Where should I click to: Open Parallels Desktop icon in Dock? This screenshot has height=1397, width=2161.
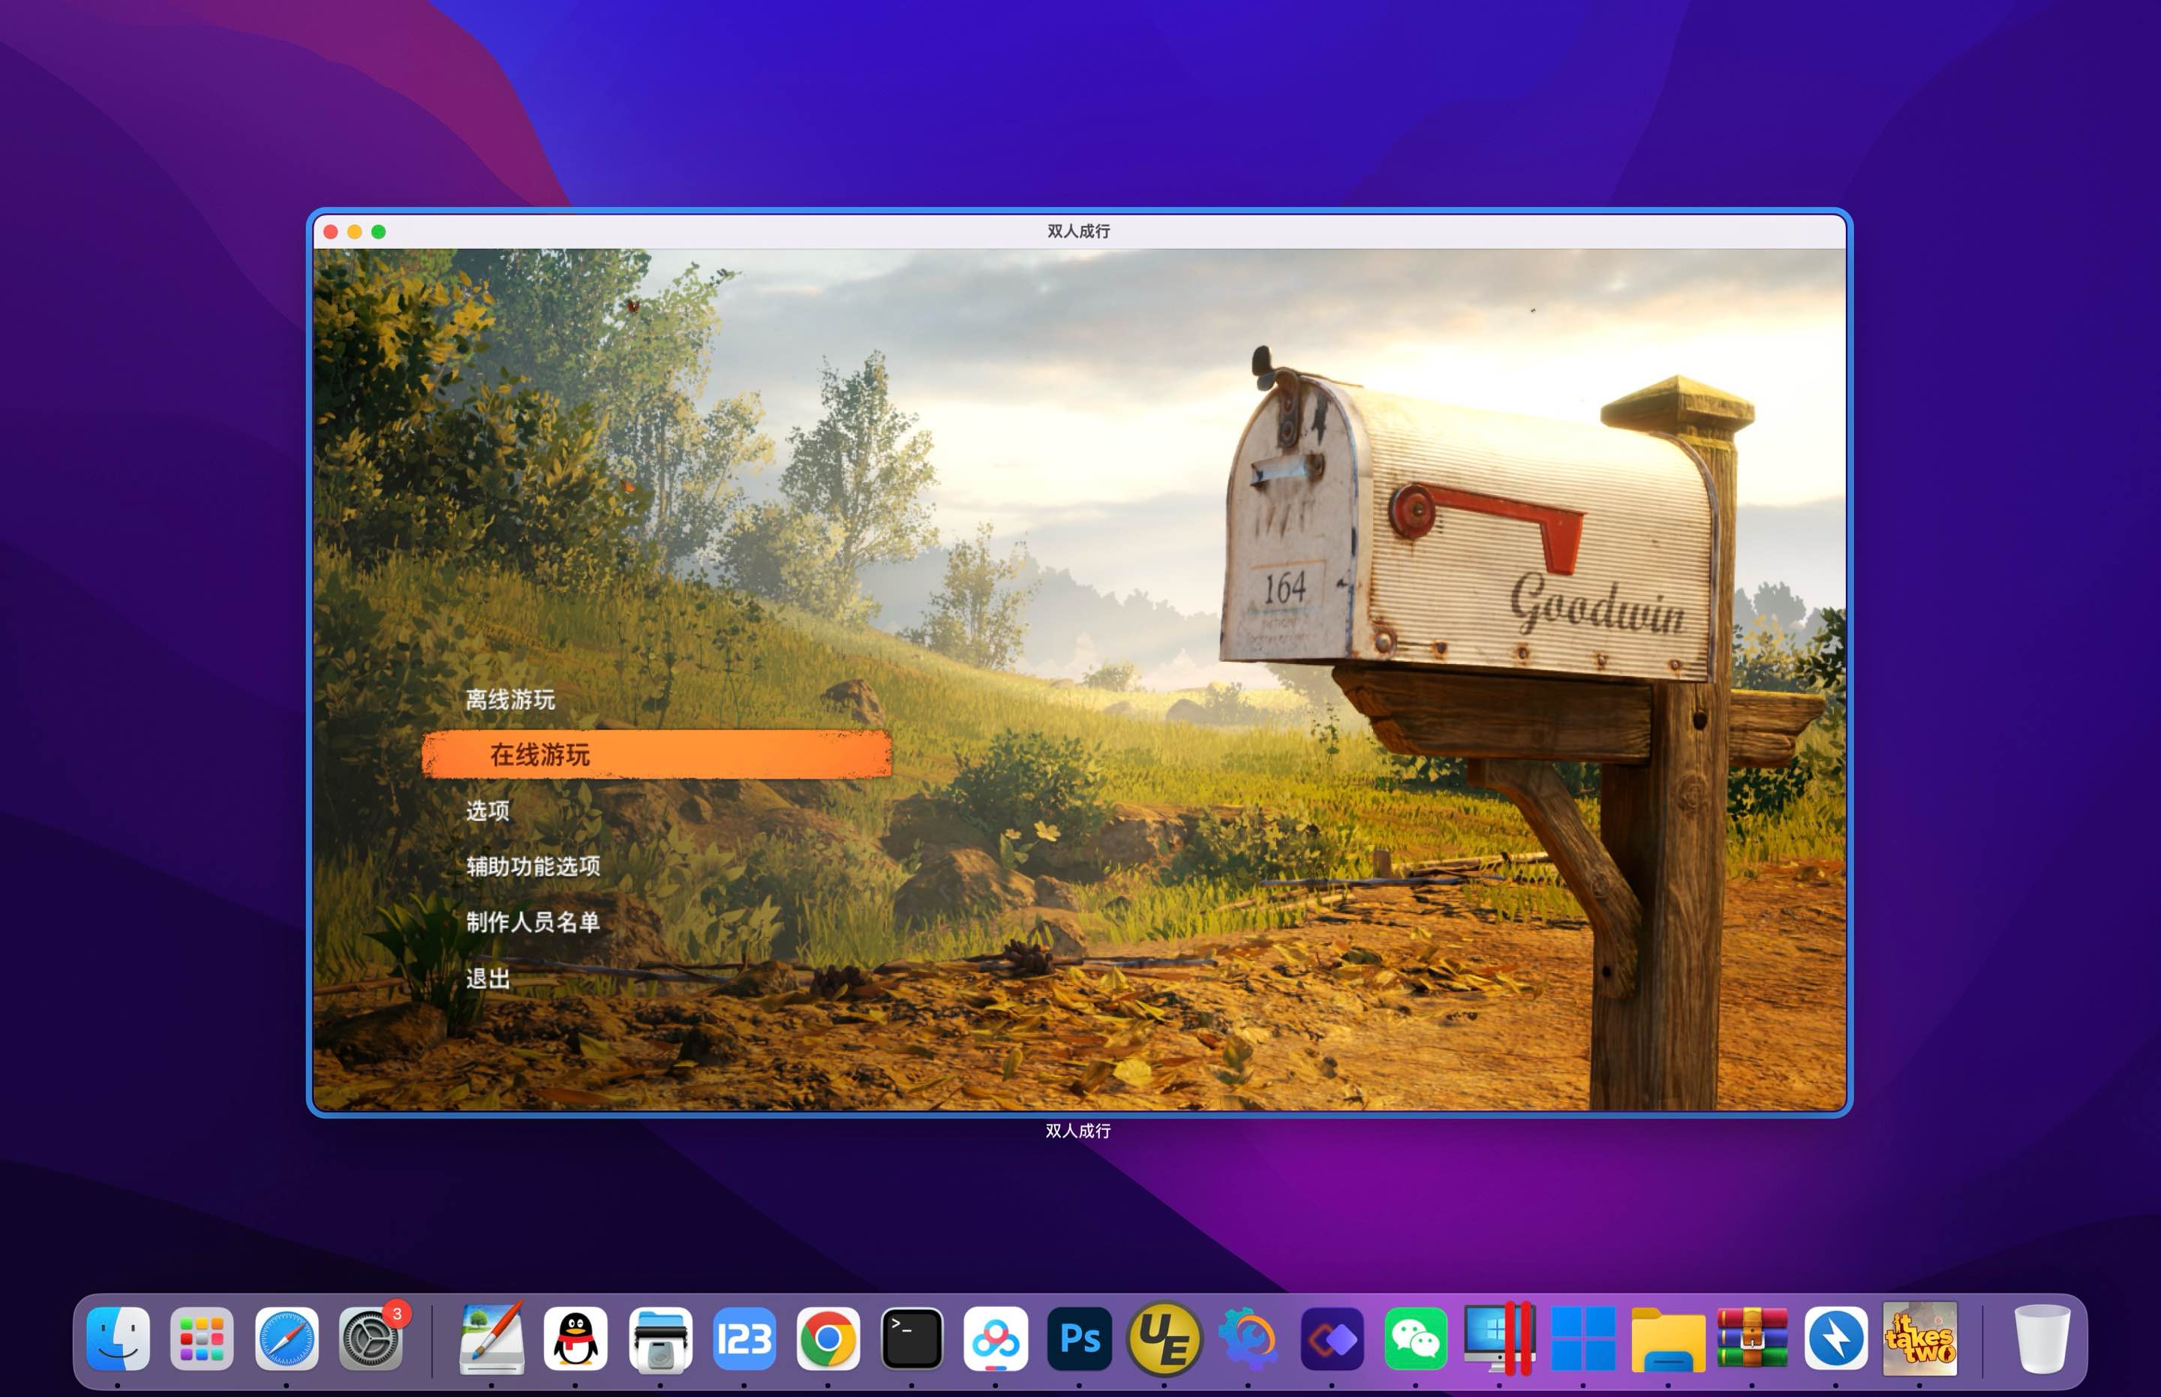(1498, 1338)
